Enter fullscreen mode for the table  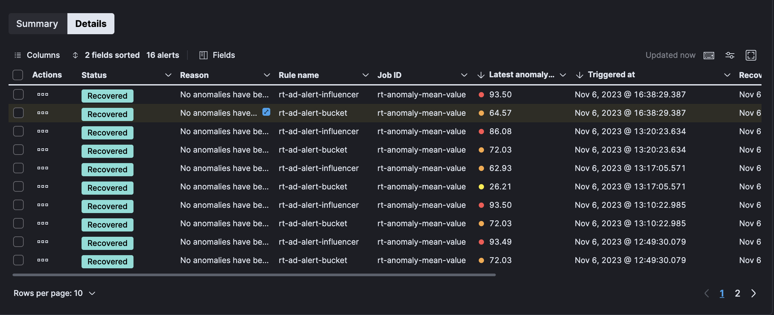(751, 55)
